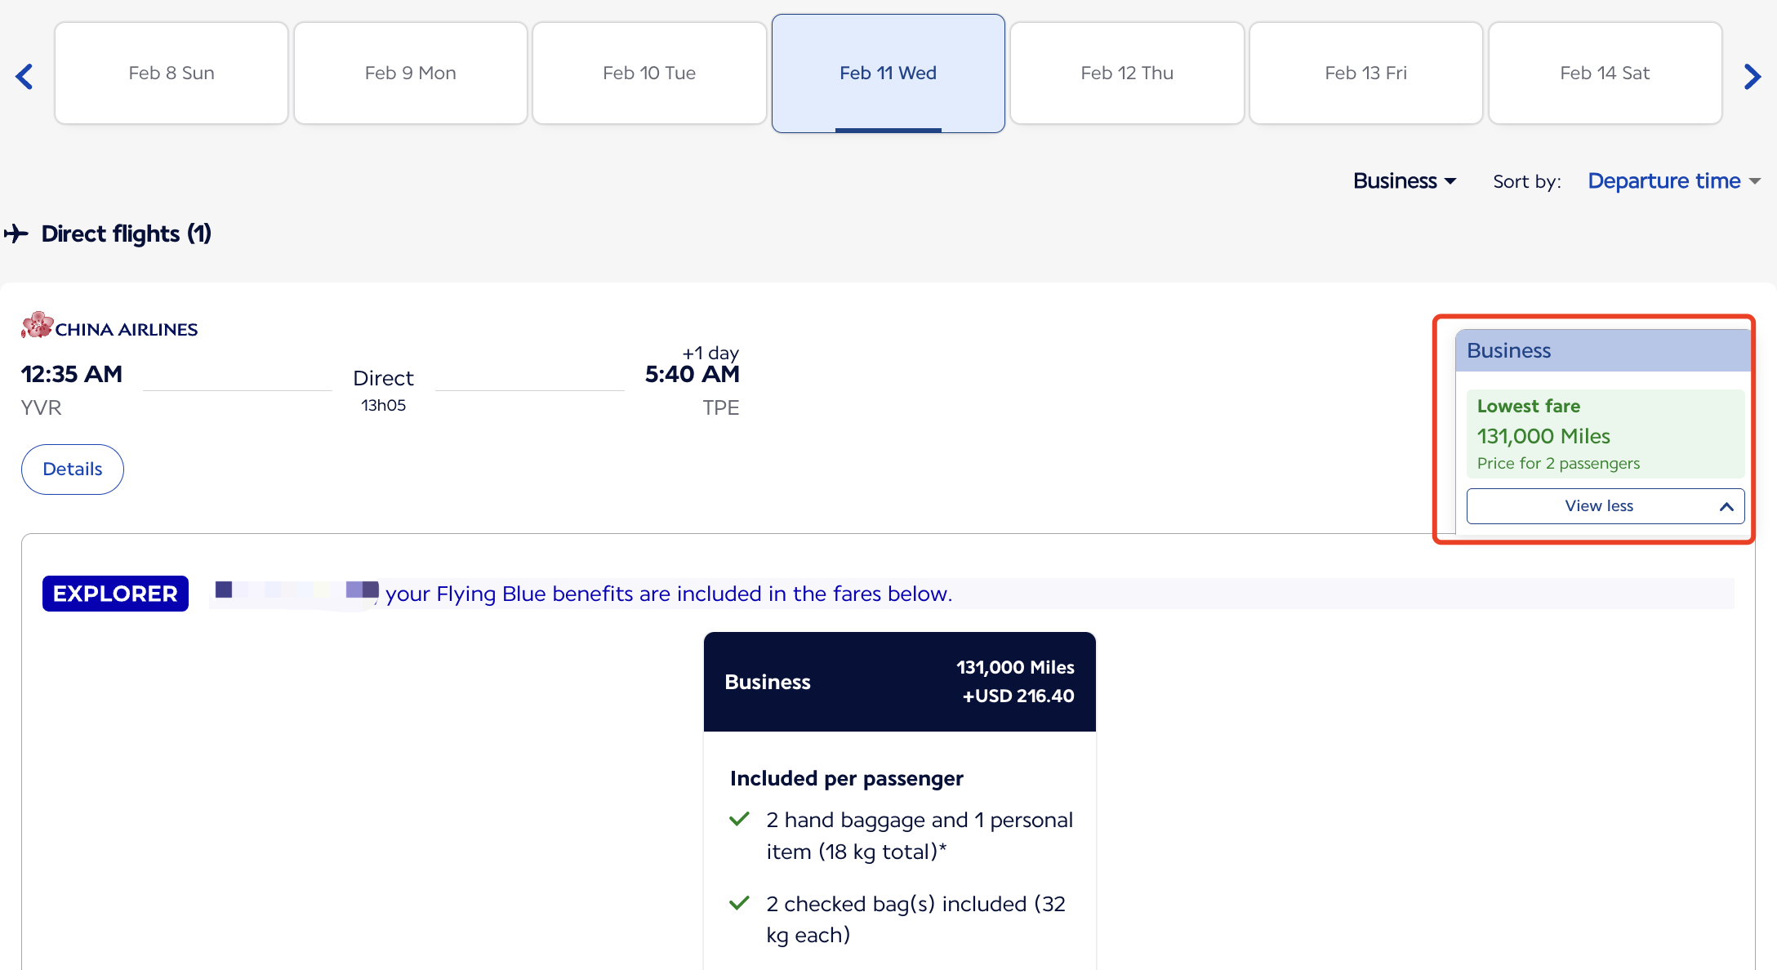This screenshot has height=970, width=1777.
Task: Click the Lowest fare 131,000 Miles box
Action: pos(1605,434)
